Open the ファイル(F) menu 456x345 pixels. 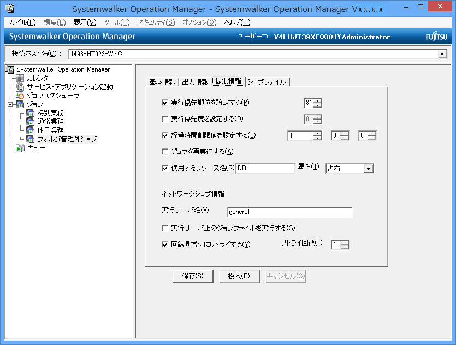22,22
